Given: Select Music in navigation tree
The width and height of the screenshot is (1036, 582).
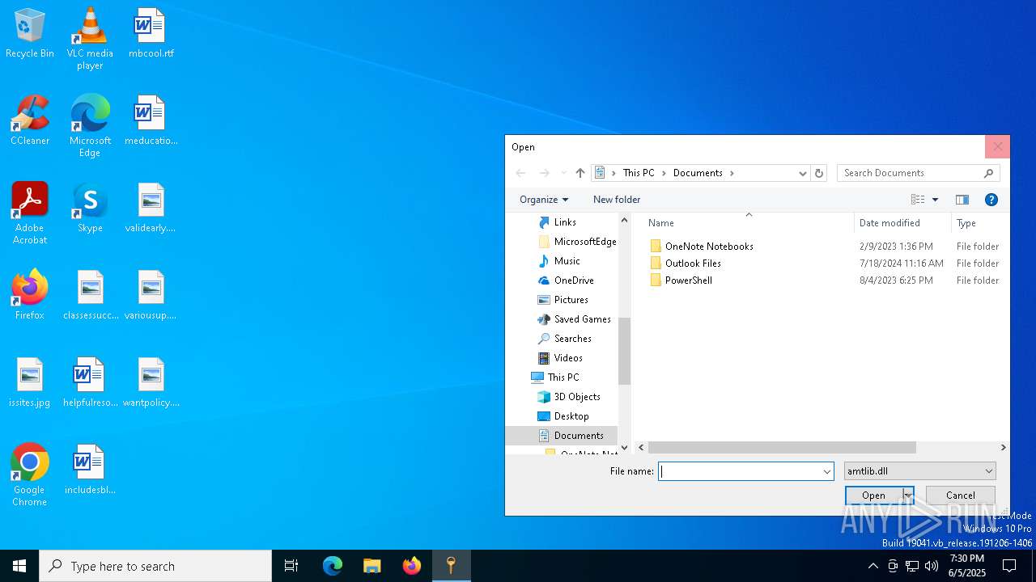Looking at the screenshot, I should point(567,261).
